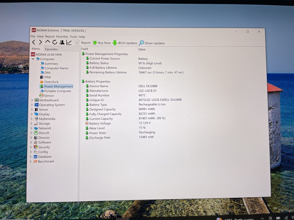Click the Battery Voltage lightning icon
The width and height of the screenshot is (294, 220).
click(x=87, y=123)
